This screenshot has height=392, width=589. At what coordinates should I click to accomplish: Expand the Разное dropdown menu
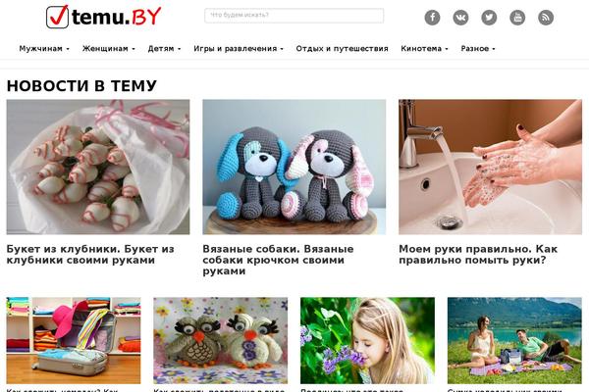coord(478,48)
